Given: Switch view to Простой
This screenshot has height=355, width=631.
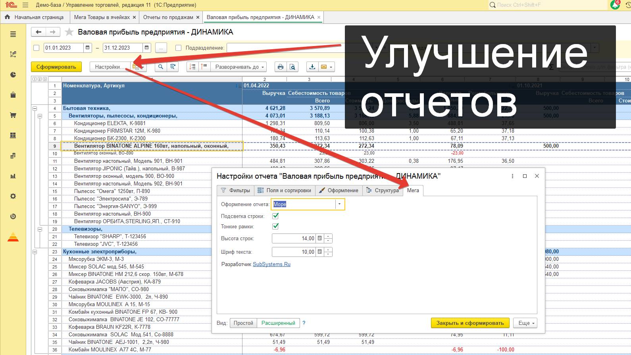Looking at the screenshot, I should [243, 323].
